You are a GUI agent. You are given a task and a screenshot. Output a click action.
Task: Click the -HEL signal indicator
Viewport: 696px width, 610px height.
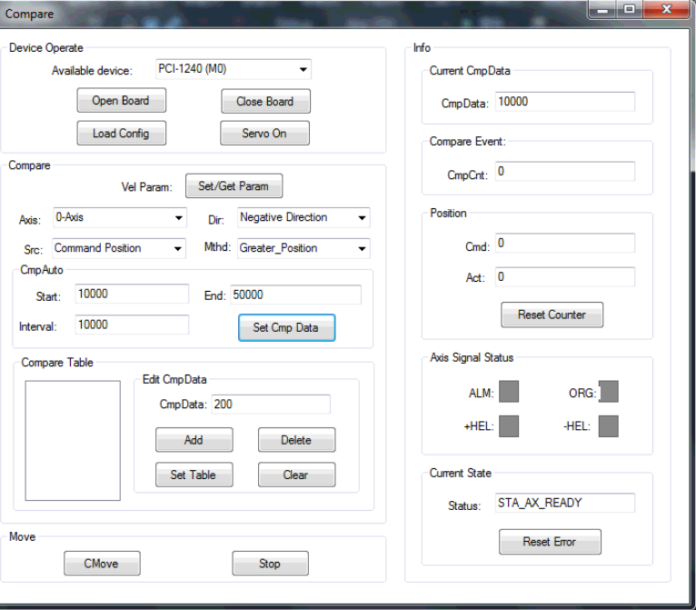click(609, 426)
